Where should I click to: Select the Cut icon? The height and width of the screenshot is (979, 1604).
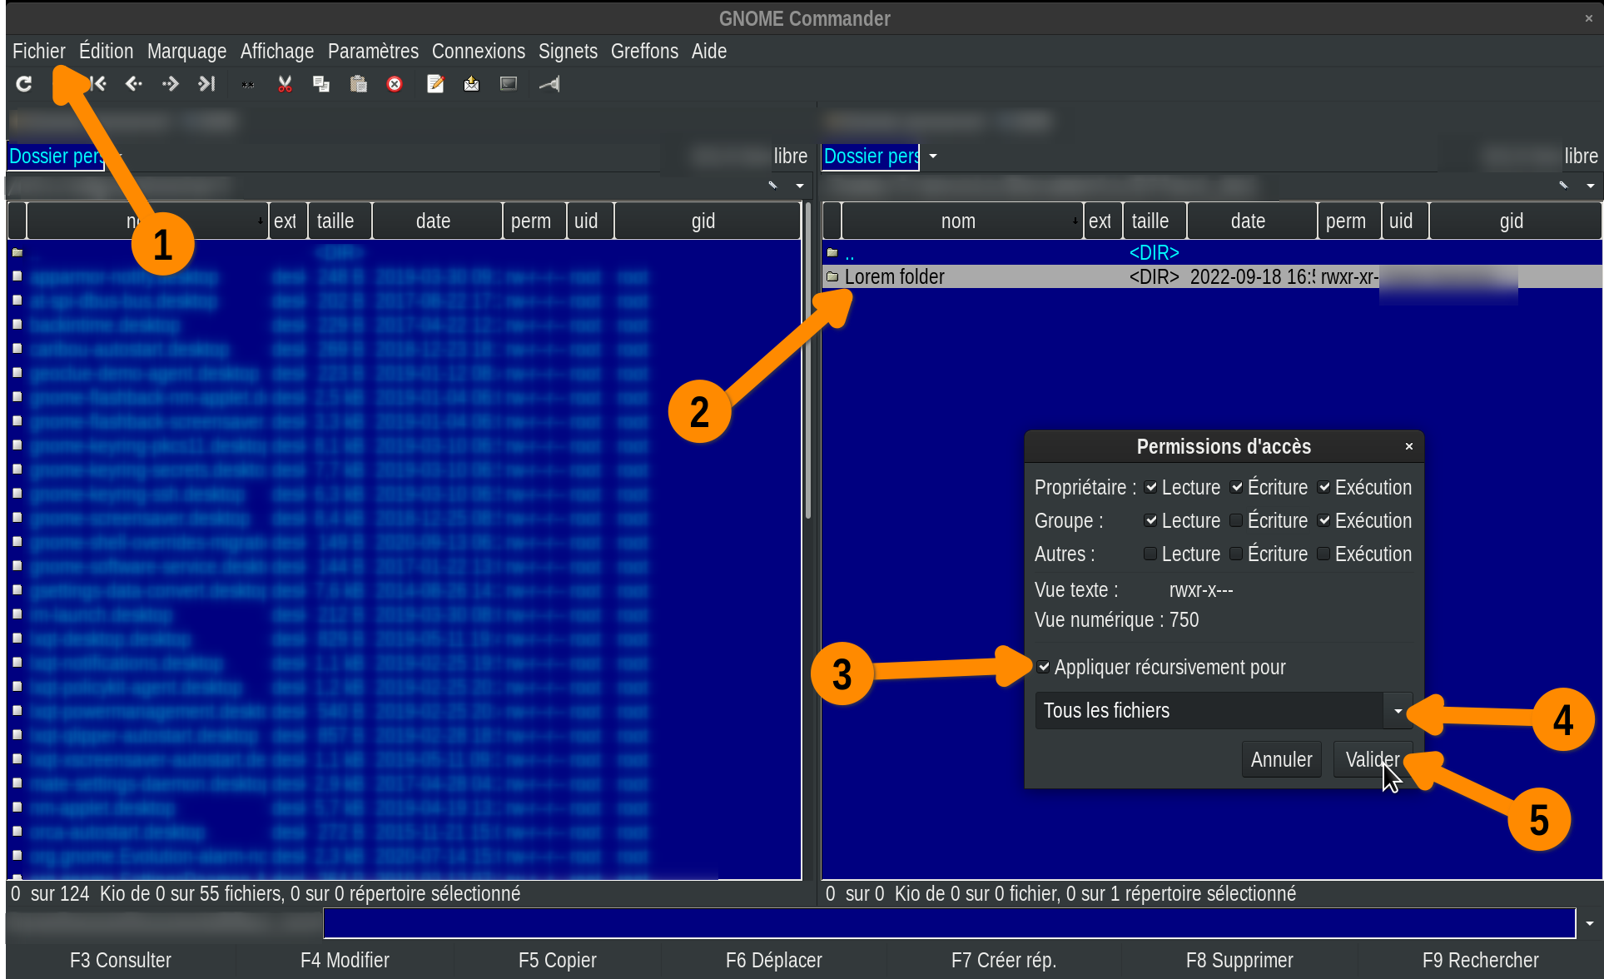(x=285, y=83)
